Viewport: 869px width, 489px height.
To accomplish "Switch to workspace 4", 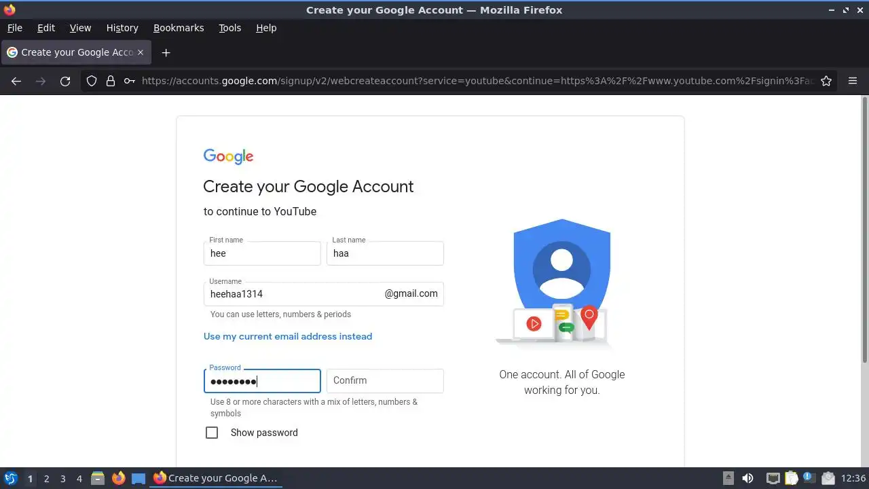I will [79, 478].
